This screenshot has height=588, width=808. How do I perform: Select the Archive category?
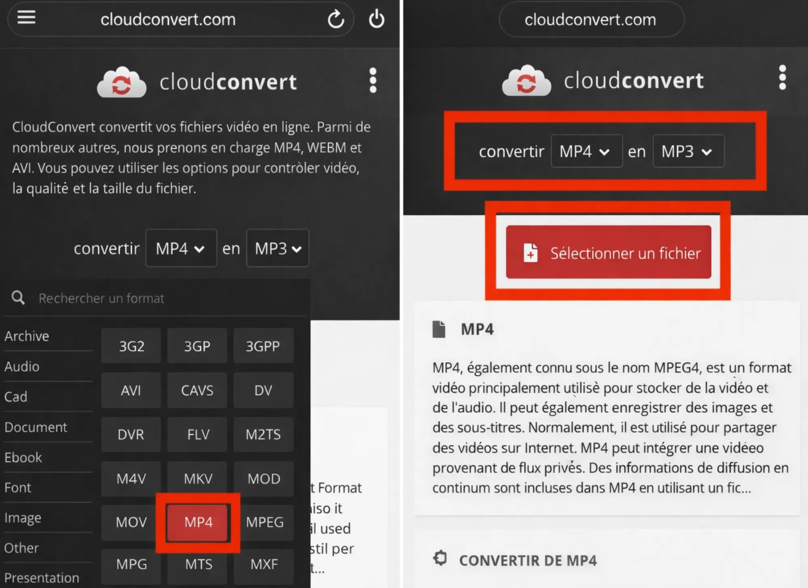click(x=27, y=336)
